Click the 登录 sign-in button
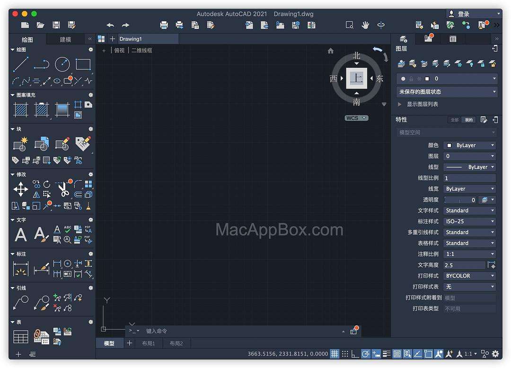This screenshot has height=368, width=511. (474, 14)
